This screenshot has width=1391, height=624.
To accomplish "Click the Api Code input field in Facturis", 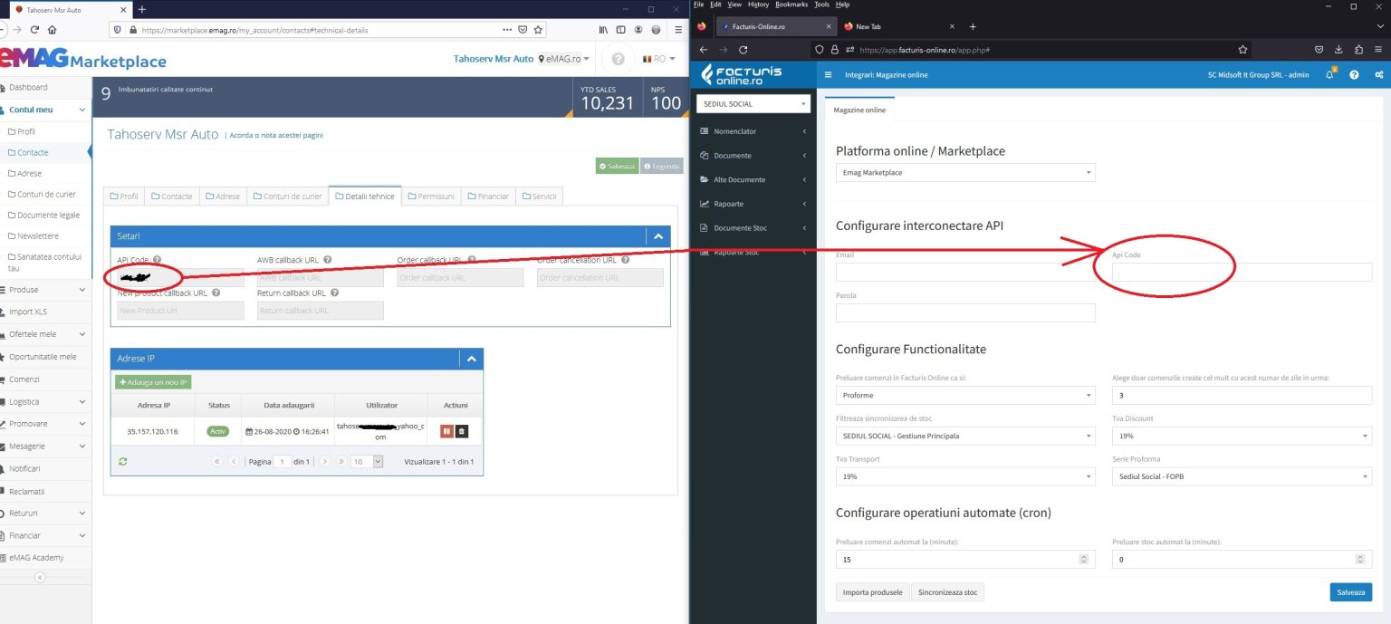I will [1242, 272].
